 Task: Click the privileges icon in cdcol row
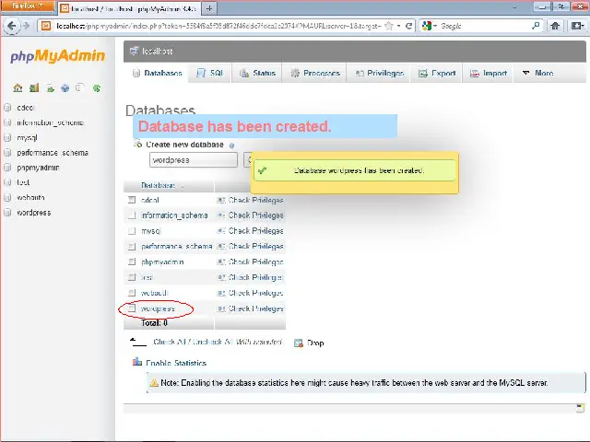(x=221, y=201)
